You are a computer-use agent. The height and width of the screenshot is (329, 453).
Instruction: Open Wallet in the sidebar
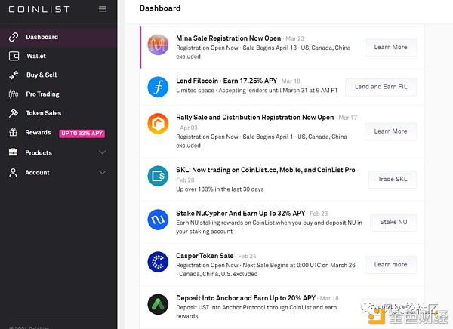(36, 56)
